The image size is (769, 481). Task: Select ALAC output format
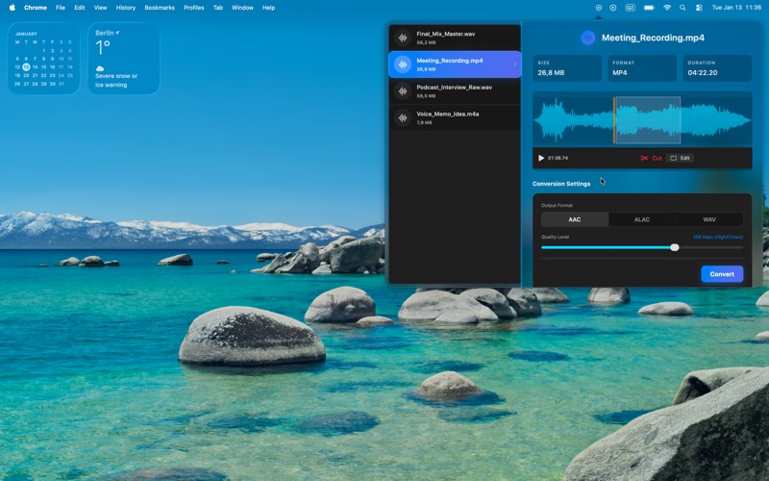coord(642,219)
